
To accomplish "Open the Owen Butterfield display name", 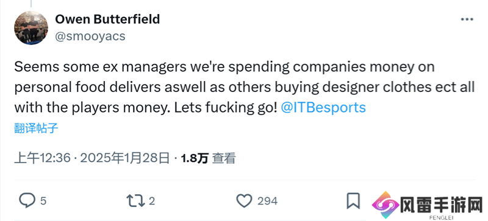I will pos(107,19).
